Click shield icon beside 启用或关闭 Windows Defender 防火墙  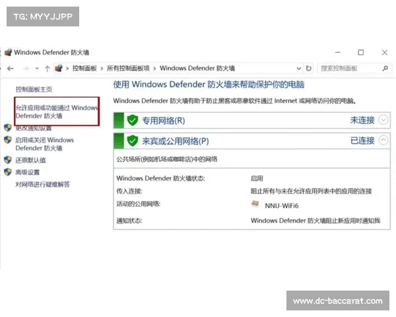[x=8, y=140]
